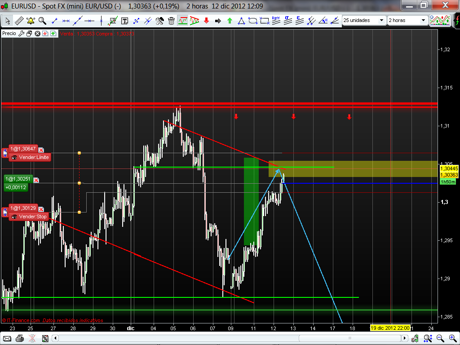
Task: Close the 1@1,30251 position label
Action: click(x=36, y=180)
